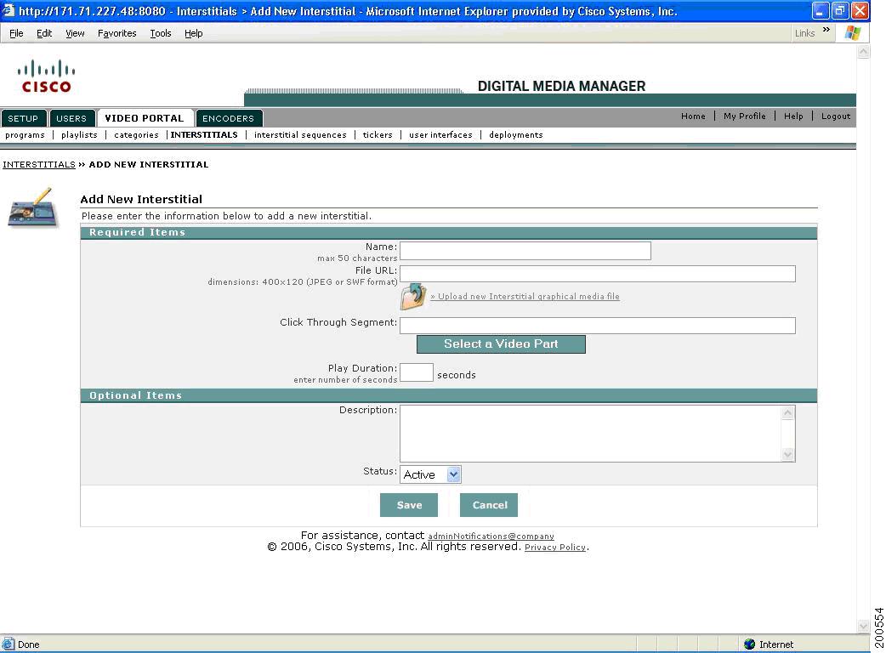Click Upload new Interstitial graphical media file link
886x653 pixels.
[x=525, y=297]
